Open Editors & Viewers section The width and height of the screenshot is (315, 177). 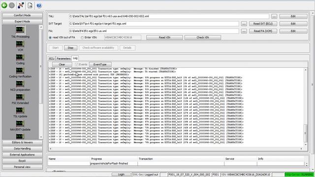[x=22, y=143]
